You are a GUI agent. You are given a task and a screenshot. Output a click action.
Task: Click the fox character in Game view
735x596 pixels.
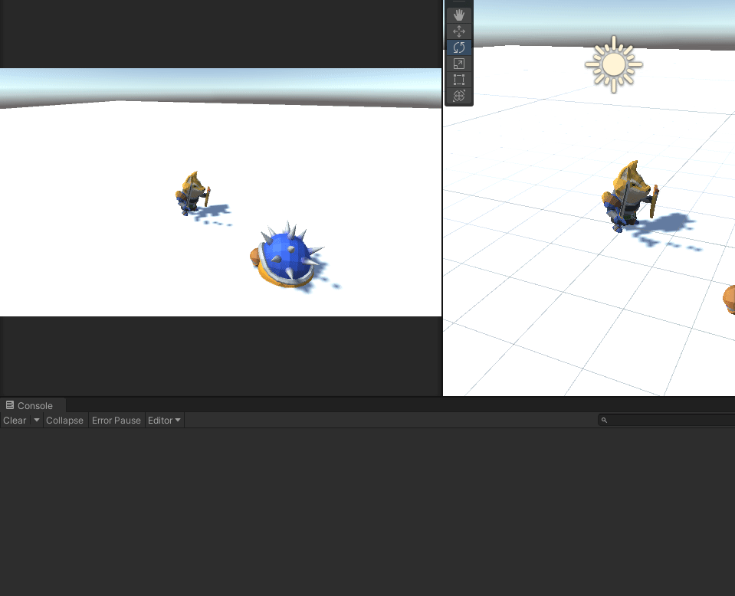[x=192, y=193]
